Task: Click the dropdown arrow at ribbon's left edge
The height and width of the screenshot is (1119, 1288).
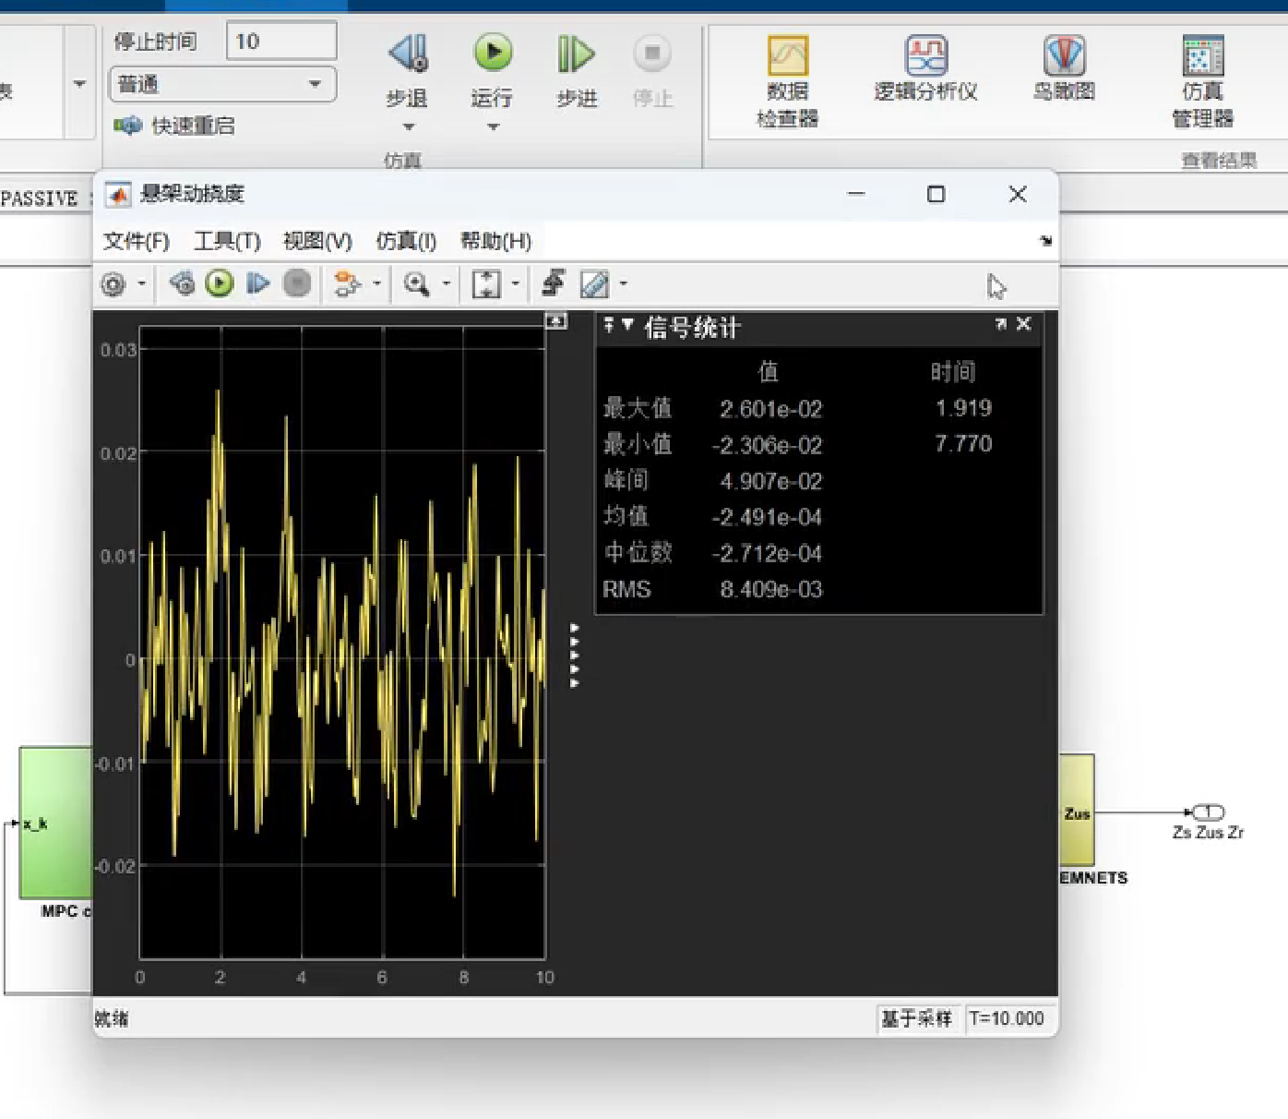Action: coord(79,84)
